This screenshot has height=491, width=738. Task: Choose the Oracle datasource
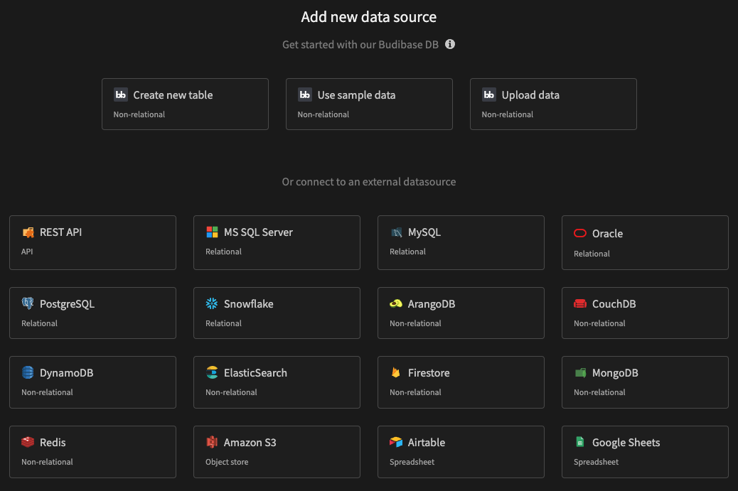[645, 243]
